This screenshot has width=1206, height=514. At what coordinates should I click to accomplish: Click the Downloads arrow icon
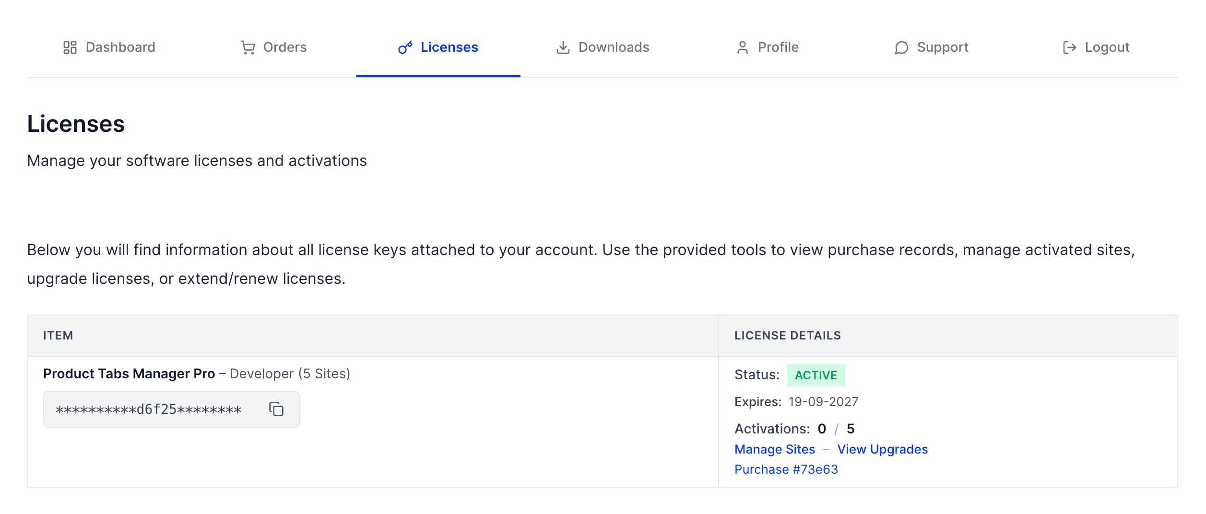point(563,47)
